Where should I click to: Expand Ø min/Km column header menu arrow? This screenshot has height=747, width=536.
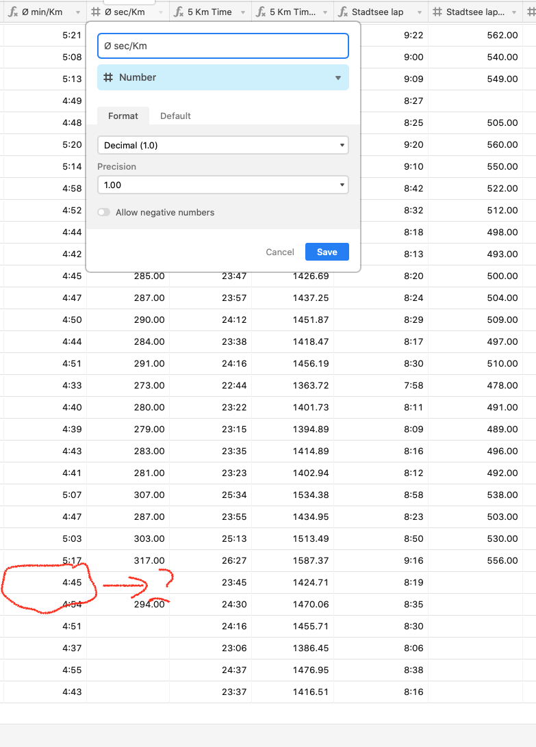pos(78,12)
